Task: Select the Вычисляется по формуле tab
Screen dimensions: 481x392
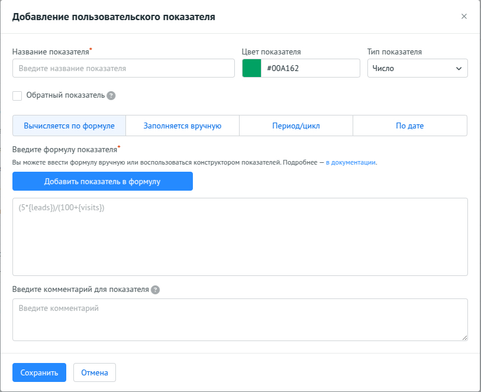Action: 69,126
